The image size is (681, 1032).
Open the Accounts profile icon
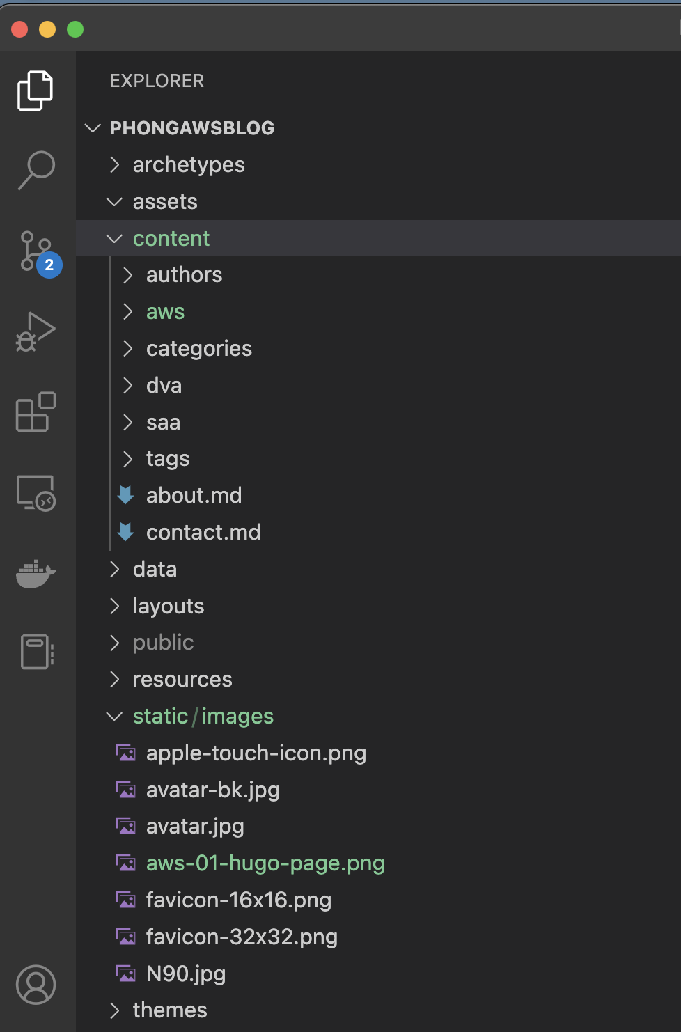pyautogui.click(x=36, y=985)
